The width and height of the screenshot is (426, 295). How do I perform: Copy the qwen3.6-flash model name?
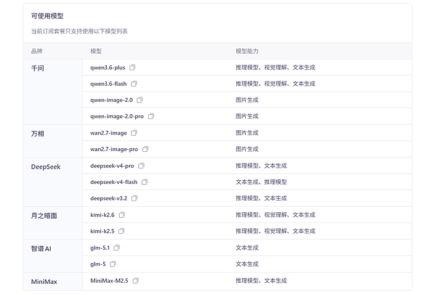[x=134, y=84]
